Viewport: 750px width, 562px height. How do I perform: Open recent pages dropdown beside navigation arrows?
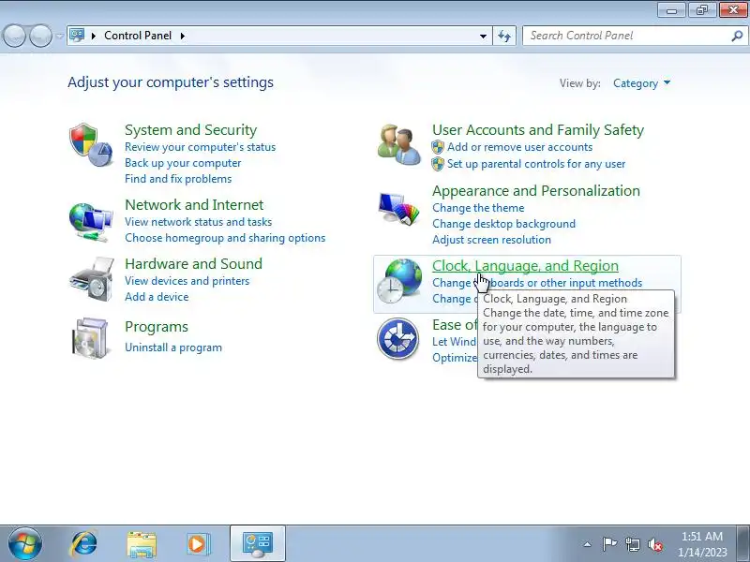tap(59, 36)
